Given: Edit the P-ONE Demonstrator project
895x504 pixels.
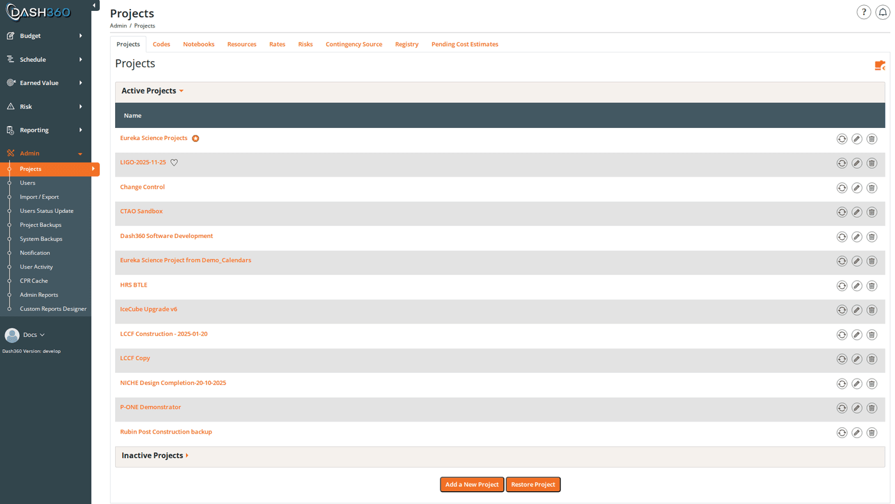Looking at the screenshot, I should [x=857, y=408].
